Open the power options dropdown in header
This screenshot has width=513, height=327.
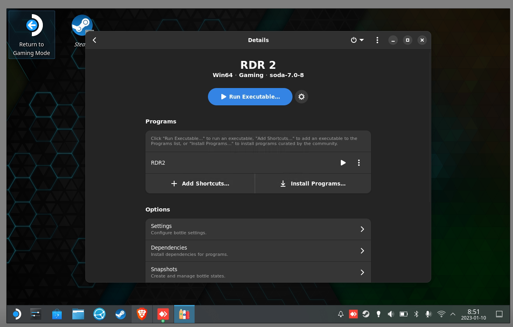pyautogui.click(x=357, y=40)
